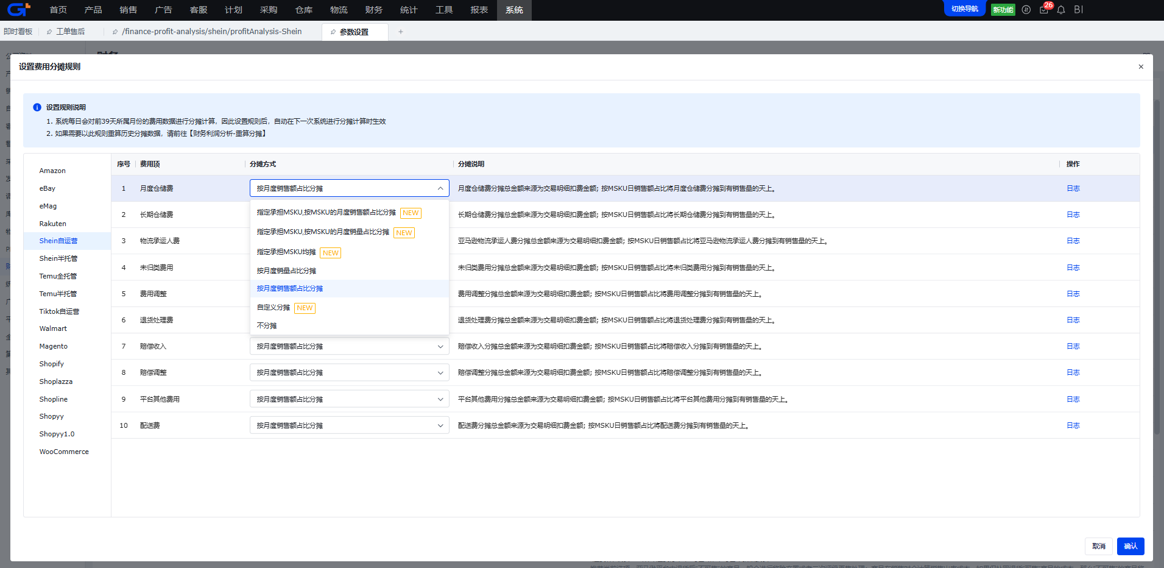Close the 设置费用分摊规则 dialog with X
The height and width of the screenshot is (568, 1164).
1141,67
